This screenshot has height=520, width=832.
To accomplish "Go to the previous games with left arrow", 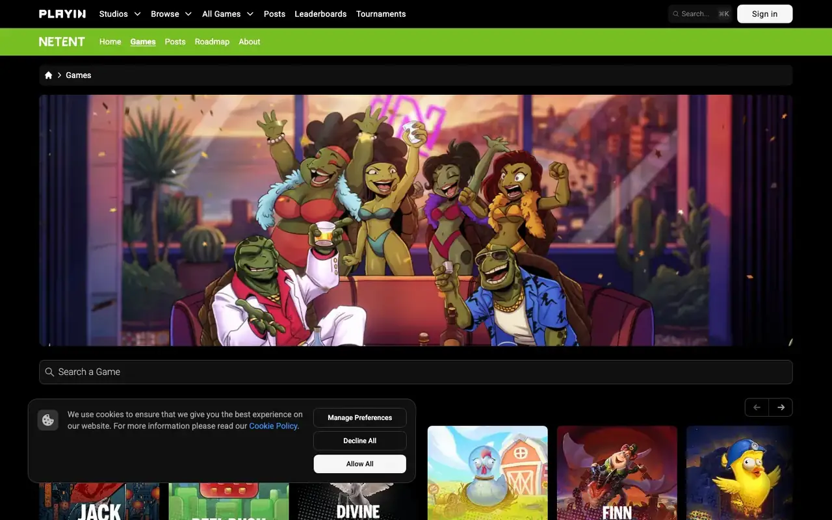I will (757, 408).
